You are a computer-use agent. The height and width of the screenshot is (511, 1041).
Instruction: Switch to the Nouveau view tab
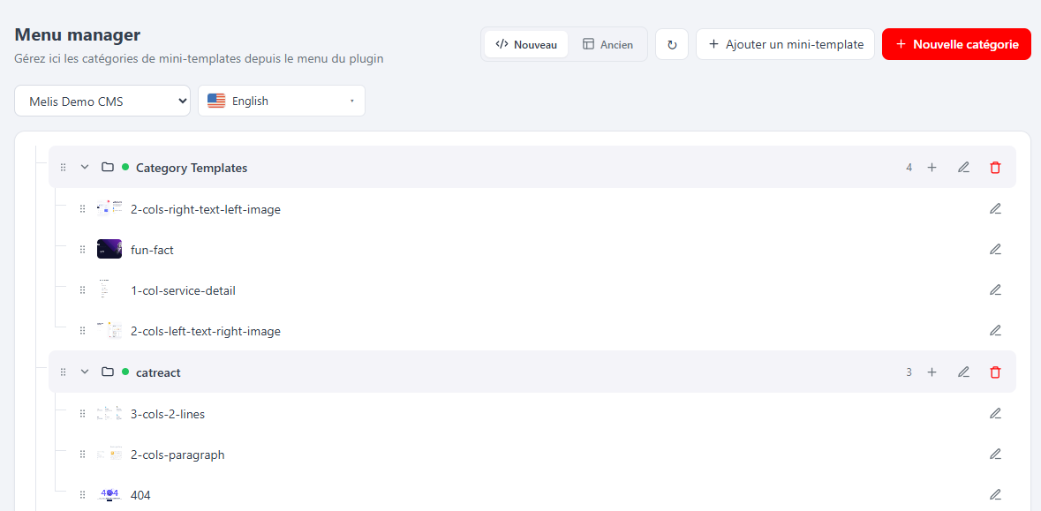pyautogui.click(x=526, y=44)
